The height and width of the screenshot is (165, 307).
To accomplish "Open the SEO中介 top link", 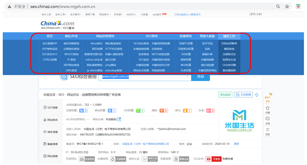I will coord(131,14).
